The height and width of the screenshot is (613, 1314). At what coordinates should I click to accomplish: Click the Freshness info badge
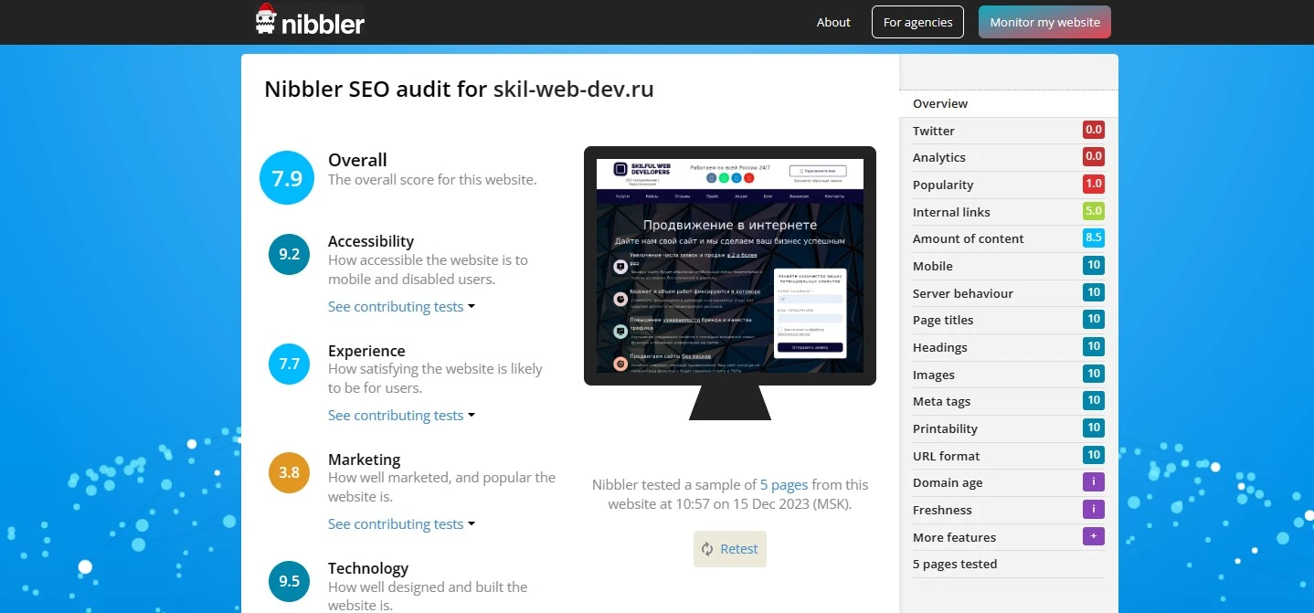pyautogui.click(x=1094, y=509)
